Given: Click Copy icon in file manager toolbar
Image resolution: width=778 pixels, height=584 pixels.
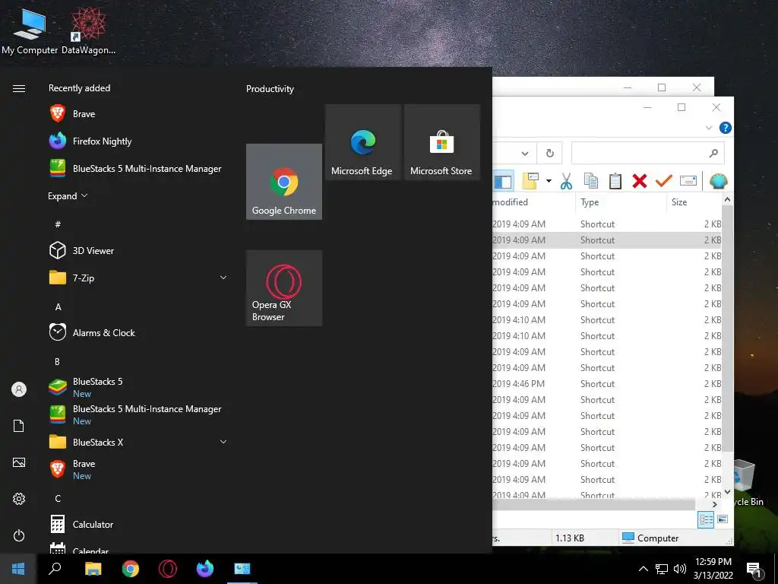Looking at the screenshot, I should 590,181.
